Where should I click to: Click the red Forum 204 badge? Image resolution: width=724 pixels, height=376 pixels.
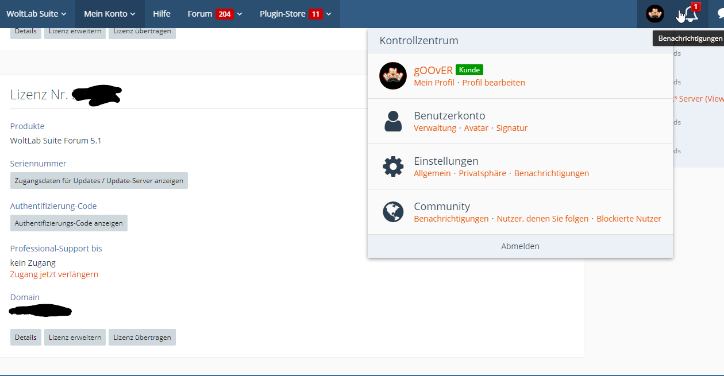[225, 14]
